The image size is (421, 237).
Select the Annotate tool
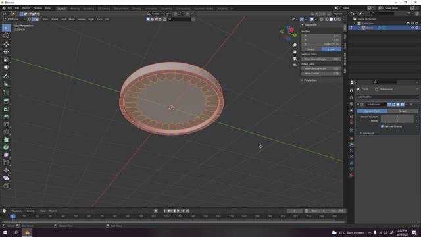[6, 76]
